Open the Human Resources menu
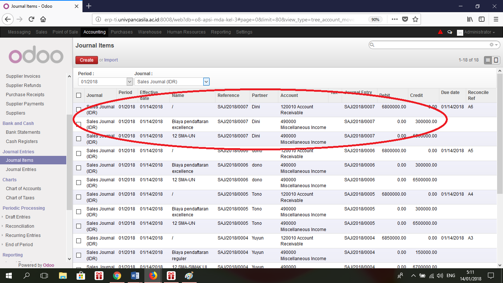 (186, 32)
